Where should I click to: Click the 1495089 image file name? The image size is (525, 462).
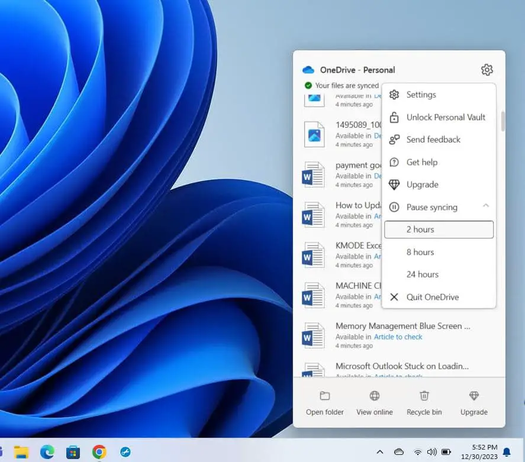pos(358,125)
